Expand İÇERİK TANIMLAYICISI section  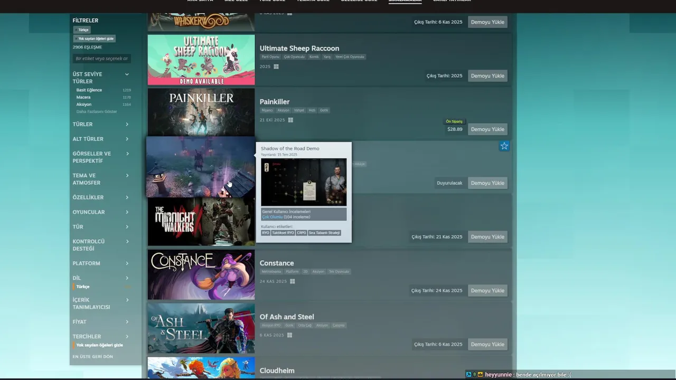point(101,303)
